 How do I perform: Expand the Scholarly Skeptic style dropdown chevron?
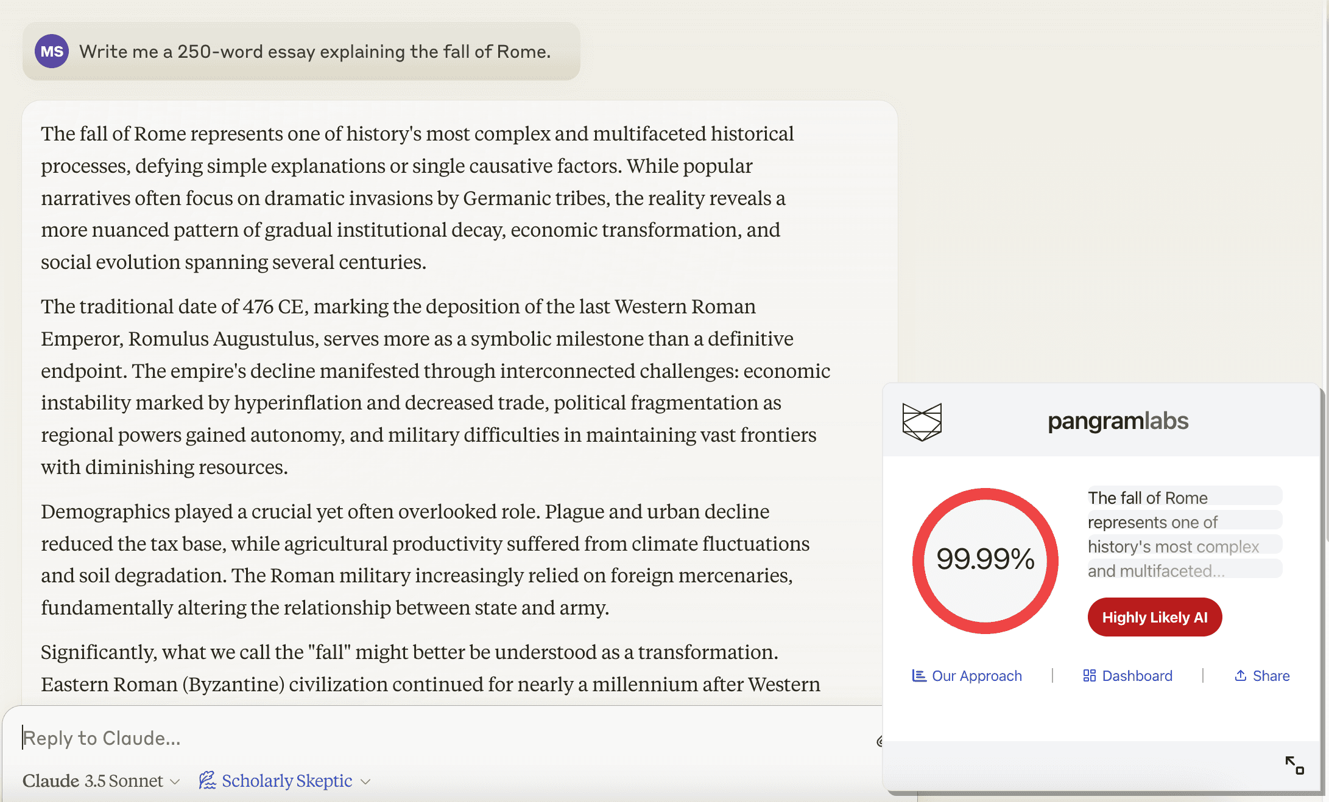(x=365, y=781)
